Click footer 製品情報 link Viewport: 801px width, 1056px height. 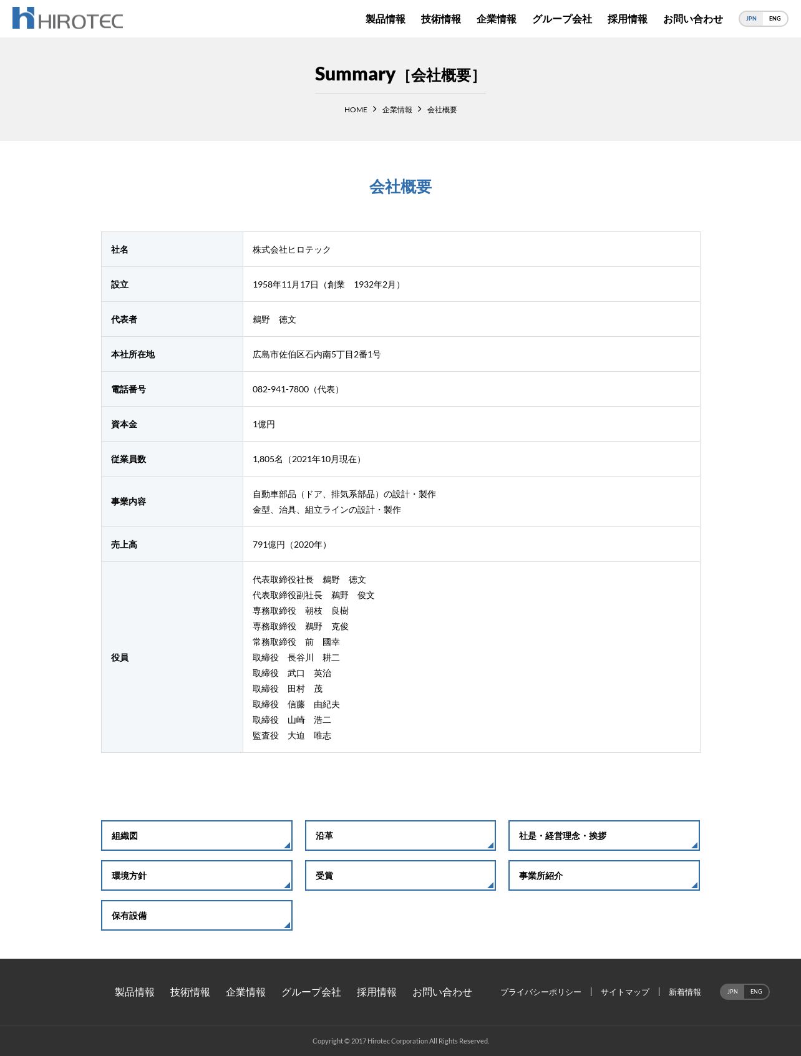pos(135,992)
